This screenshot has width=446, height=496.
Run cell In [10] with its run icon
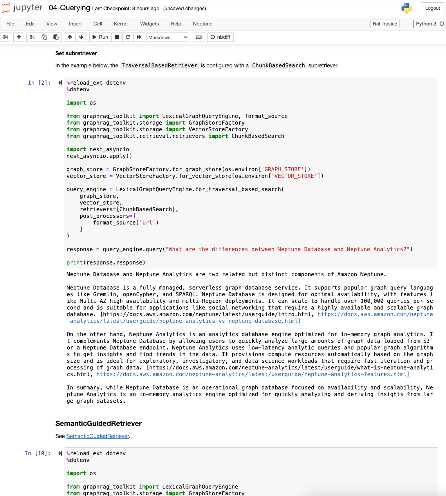coord(60,453)
